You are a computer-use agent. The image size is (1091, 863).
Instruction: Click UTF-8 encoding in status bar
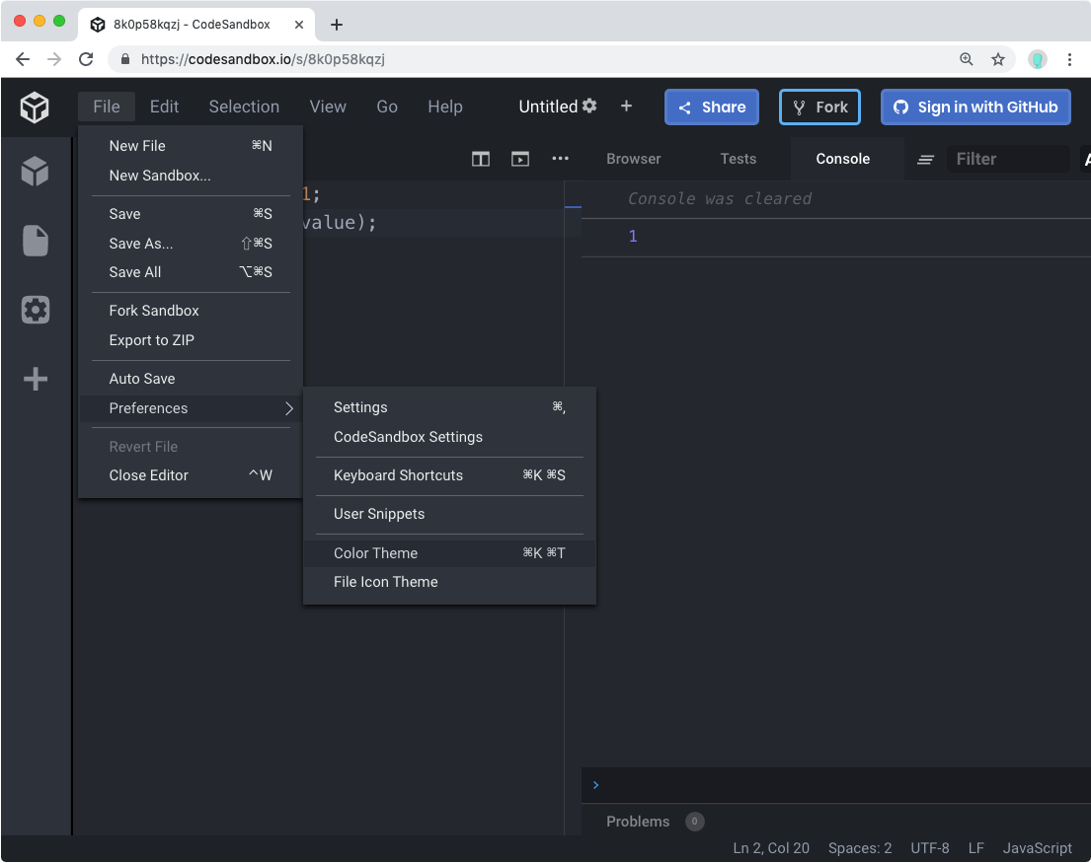[x=930, y=848]
